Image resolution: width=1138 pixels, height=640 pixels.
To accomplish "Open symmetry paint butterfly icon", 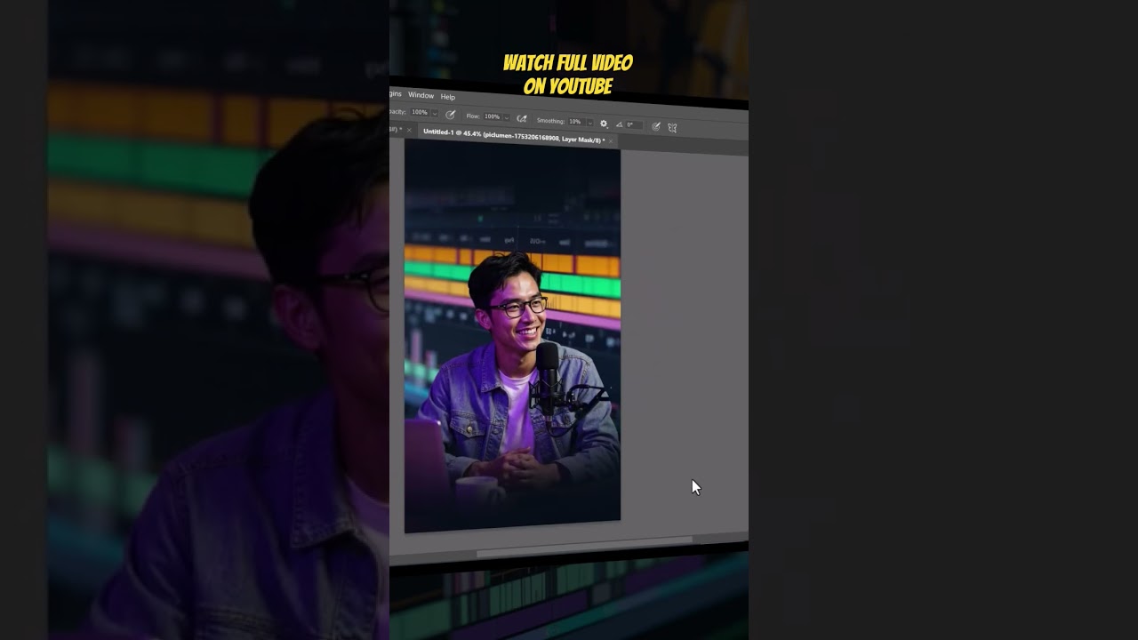I will coord(672,128).
